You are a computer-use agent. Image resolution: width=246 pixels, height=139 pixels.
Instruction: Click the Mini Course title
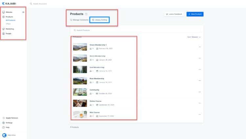pos(94,113)
